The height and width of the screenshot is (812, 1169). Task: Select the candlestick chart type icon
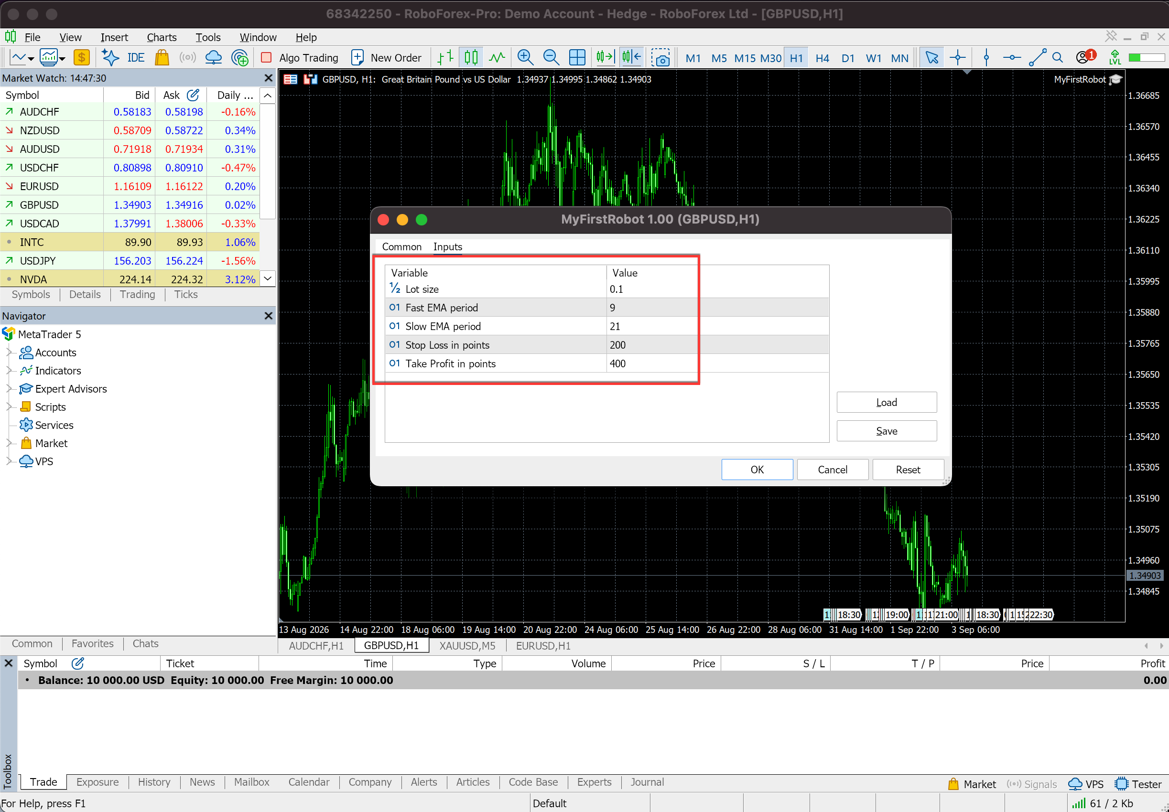pos(471,57)
